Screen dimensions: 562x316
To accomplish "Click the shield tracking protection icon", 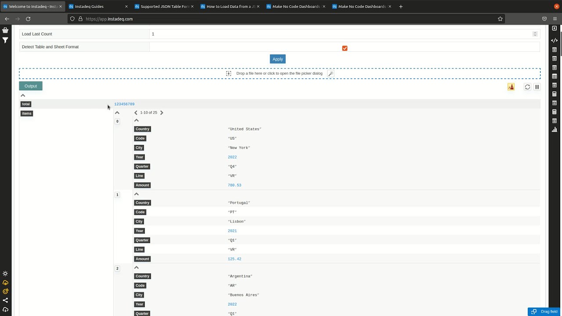I will pos(72,19).
